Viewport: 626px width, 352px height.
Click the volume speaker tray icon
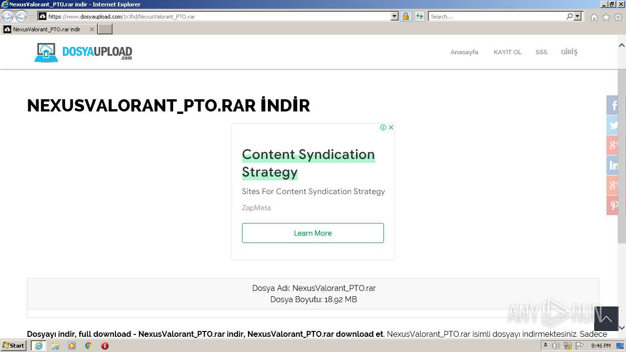pos(556,346)
